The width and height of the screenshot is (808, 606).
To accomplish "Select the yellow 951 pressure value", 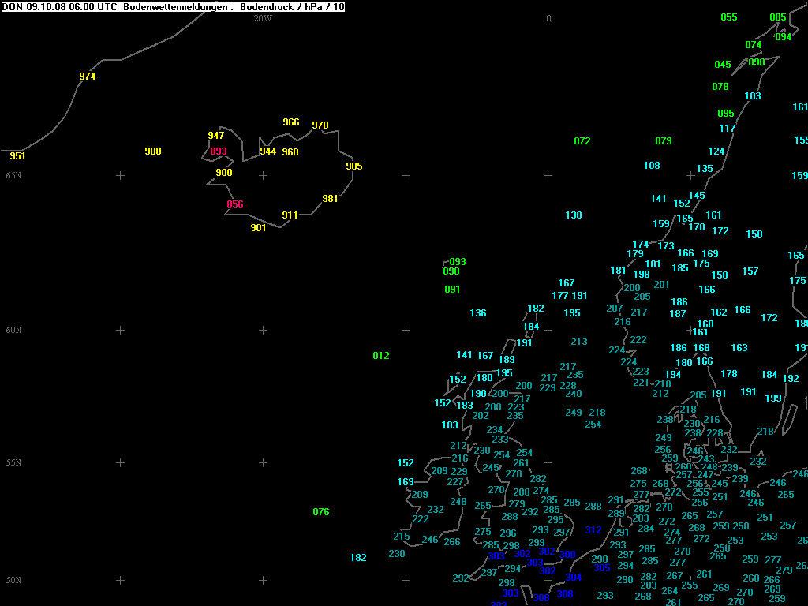I will (x=17, y=156).
